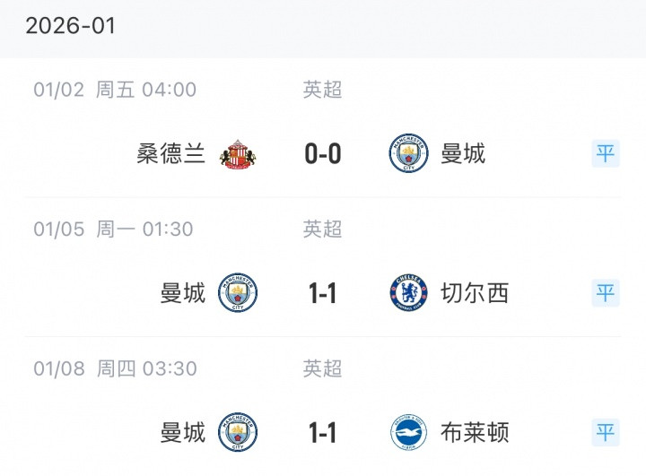Click the 布莱顿 team name
646x476 pixels.
(475, 433)
